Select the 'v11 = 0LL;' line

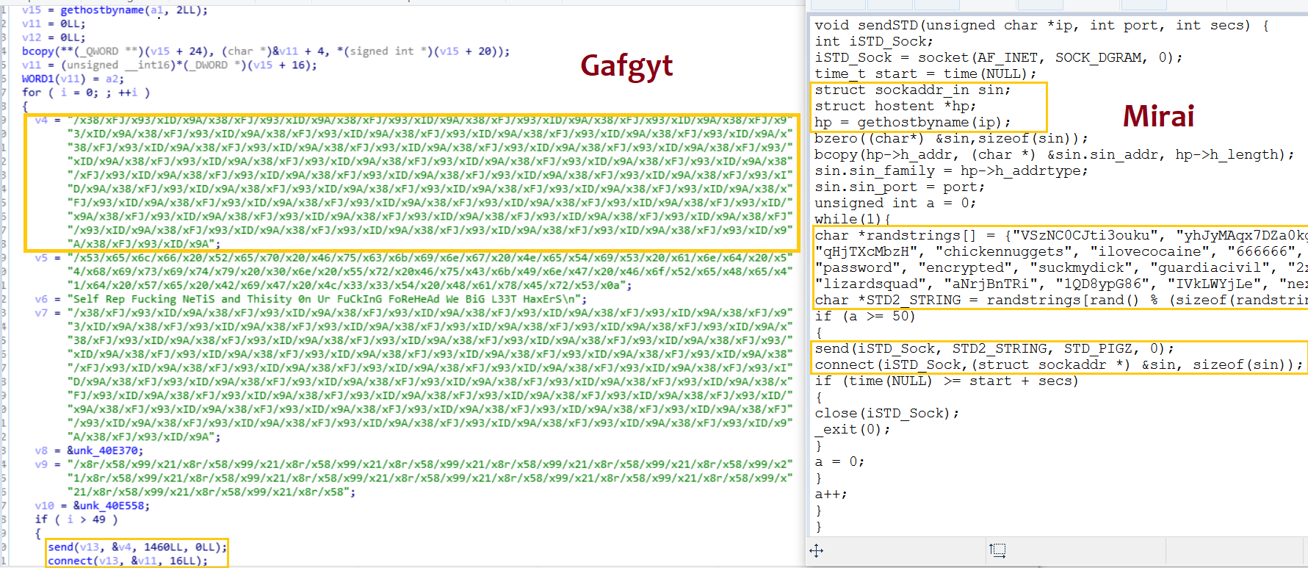(x=54, y=24)
